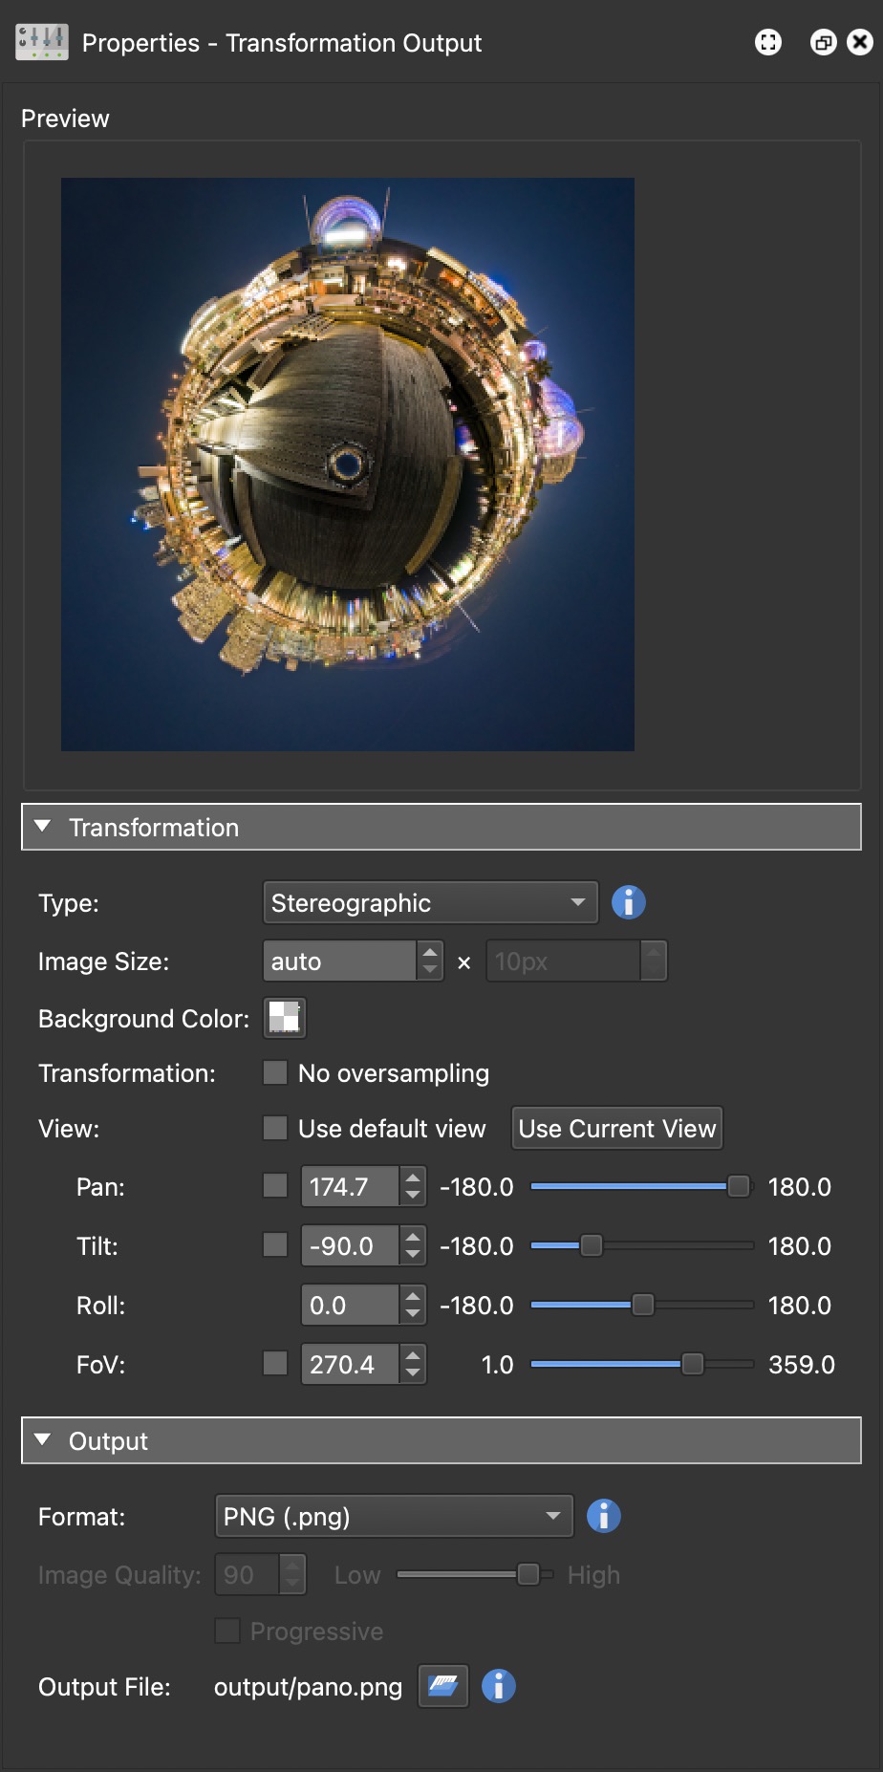
Task: Click the info icon next to Output File
Action: click(498, 1686)
